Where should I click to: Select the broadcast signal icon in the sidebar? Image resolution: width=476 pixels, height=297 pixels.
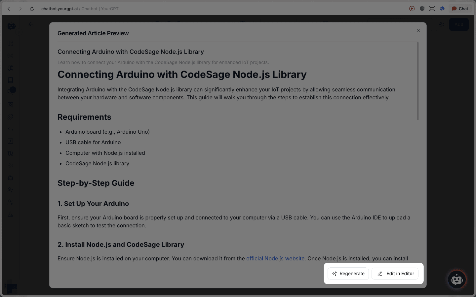click(x=10, y=55)
